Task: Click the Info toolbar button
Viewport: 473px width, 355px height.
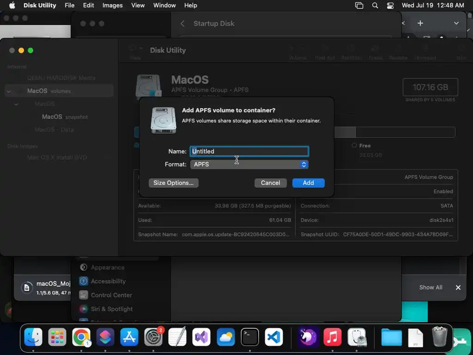Action: pyautogui.click(x=461, y=53)
